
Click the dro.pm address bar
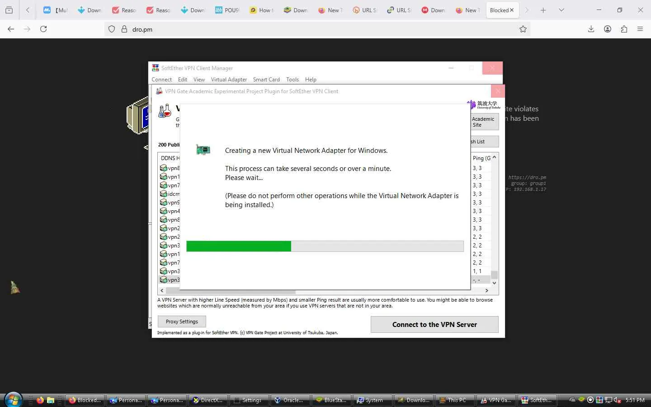coord(316,29)
